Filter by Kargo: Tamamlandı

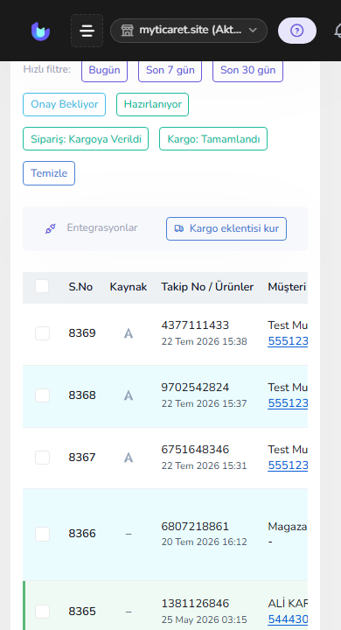[x=213, y=139]
